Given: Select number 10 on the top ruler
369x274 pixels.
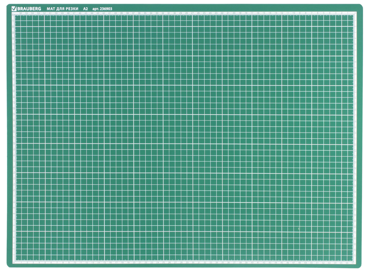Looking at the screenshot, I should point(294,13).
